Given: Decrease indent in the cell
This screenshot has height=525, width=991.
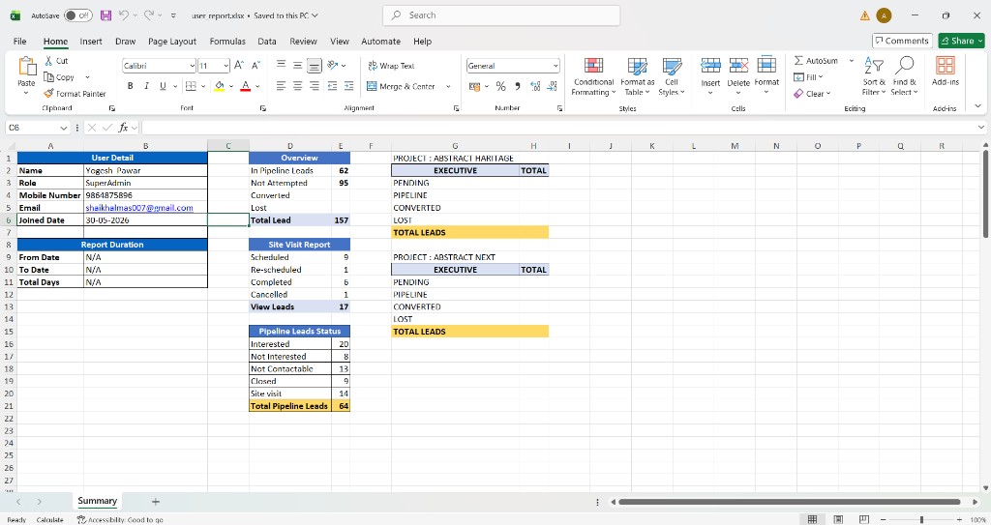Looking at the screenshot, I should click(x=333, y=86).
